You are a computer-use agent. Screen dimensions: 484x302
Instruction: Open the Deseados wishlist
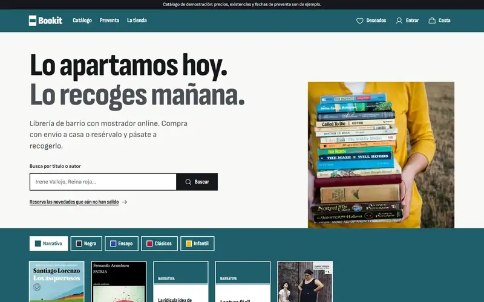click(371, 21)
